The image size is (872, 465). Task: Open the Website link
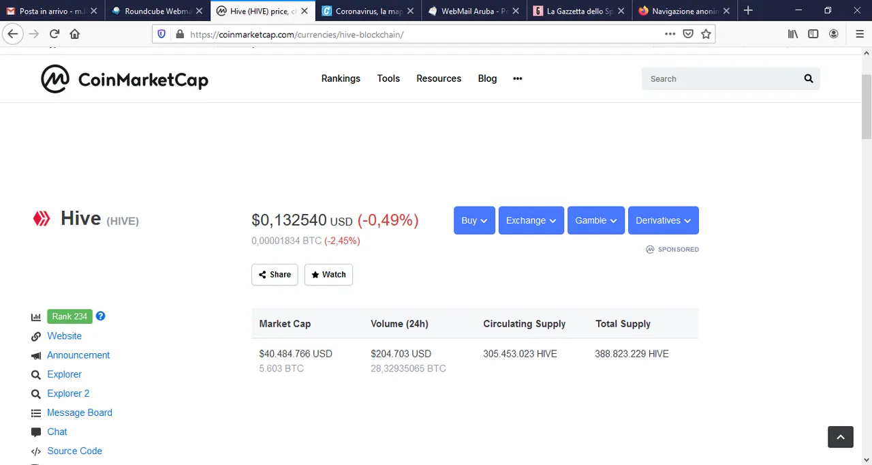point(64,336)
